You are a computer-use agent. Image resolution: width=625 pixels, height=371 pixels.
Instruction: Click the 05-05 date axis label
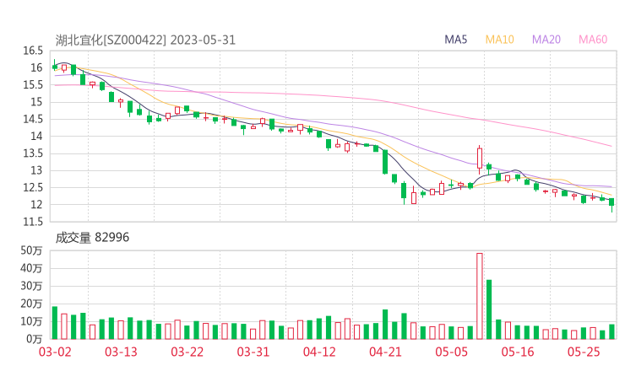(x=452, y=352)
